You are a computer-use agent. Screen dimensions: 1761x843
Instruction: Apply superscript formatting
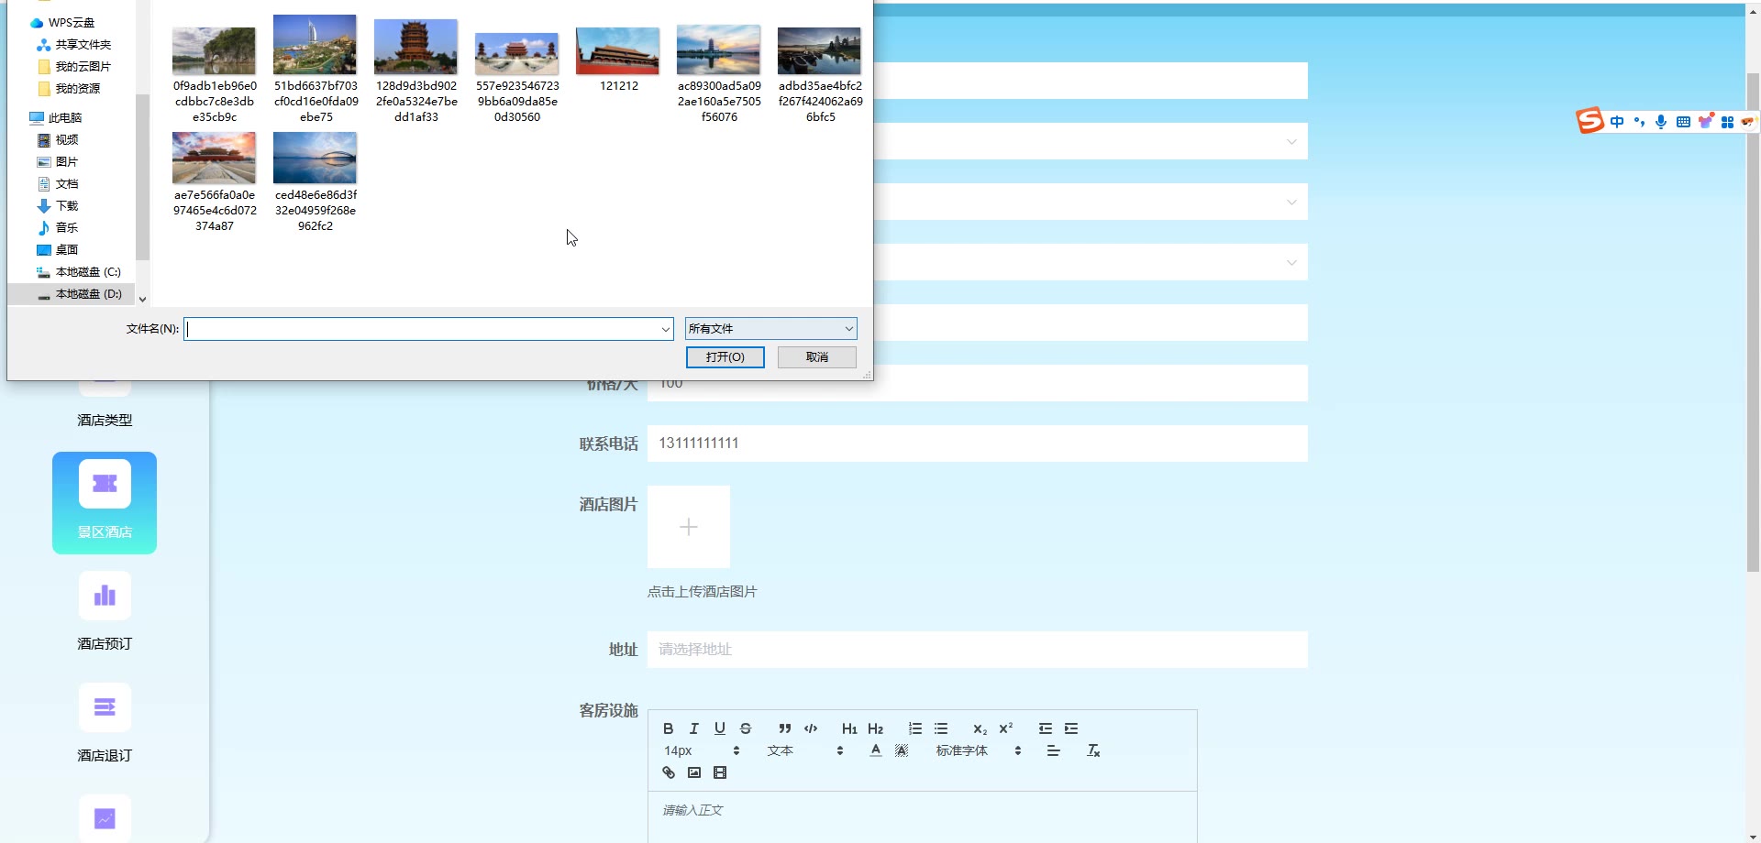[1006, 728]
